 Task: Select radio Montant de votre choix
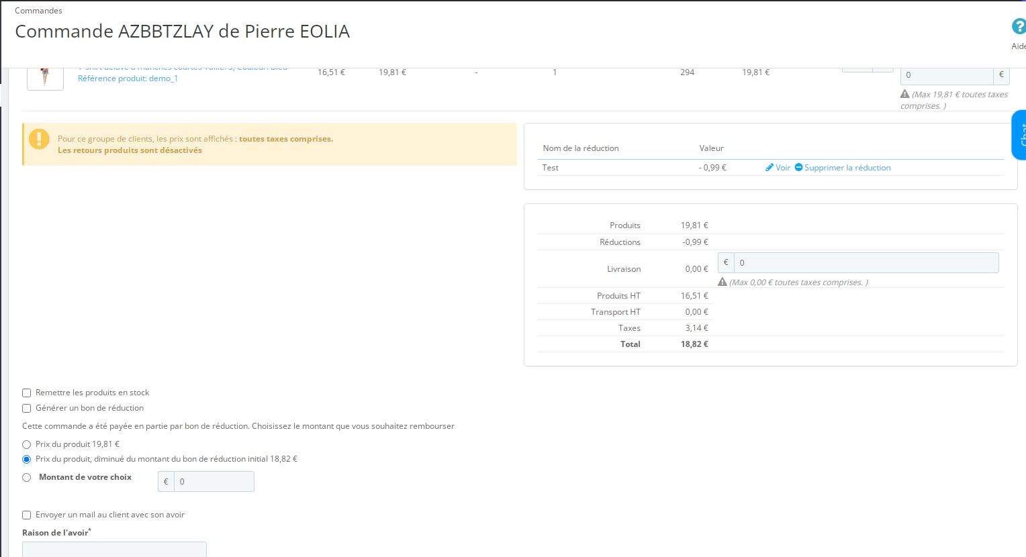coord(27,478)
